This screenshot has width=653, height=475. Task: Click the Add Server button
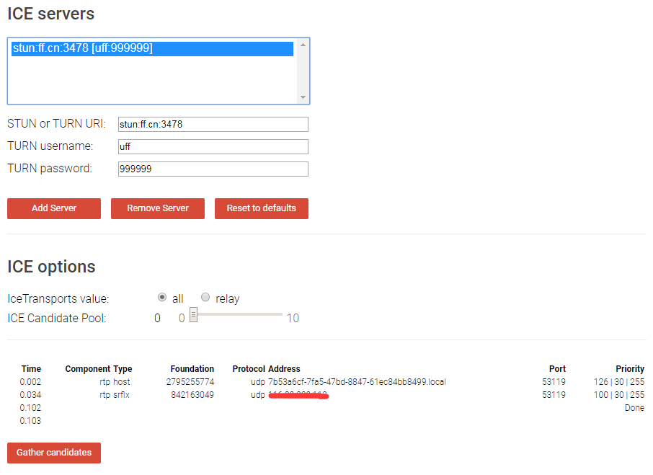(x=53, y=208)
